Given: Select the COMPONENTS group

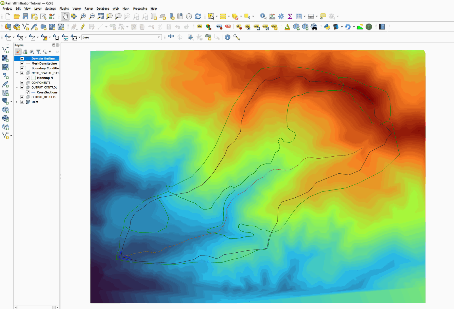Looking at the screenshot, I should [41, 83].
